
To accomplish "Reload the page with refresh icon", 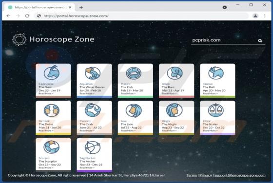I will [27, 16].
